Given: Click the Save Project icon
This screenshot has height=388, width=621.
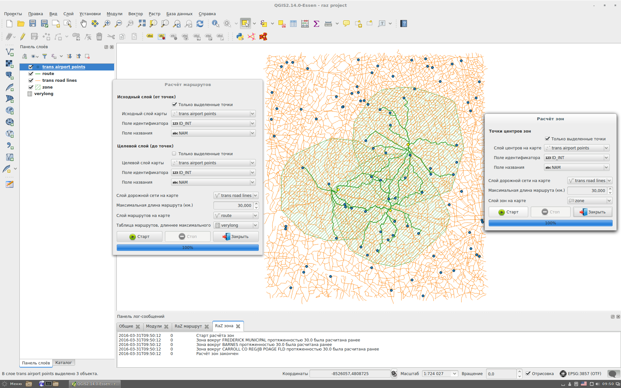Looking at the screenshot, I should coord(33,24).
